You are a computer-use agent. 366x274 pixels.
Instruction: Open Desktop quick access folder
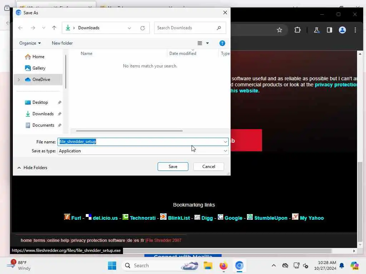[x=40, y=102]
